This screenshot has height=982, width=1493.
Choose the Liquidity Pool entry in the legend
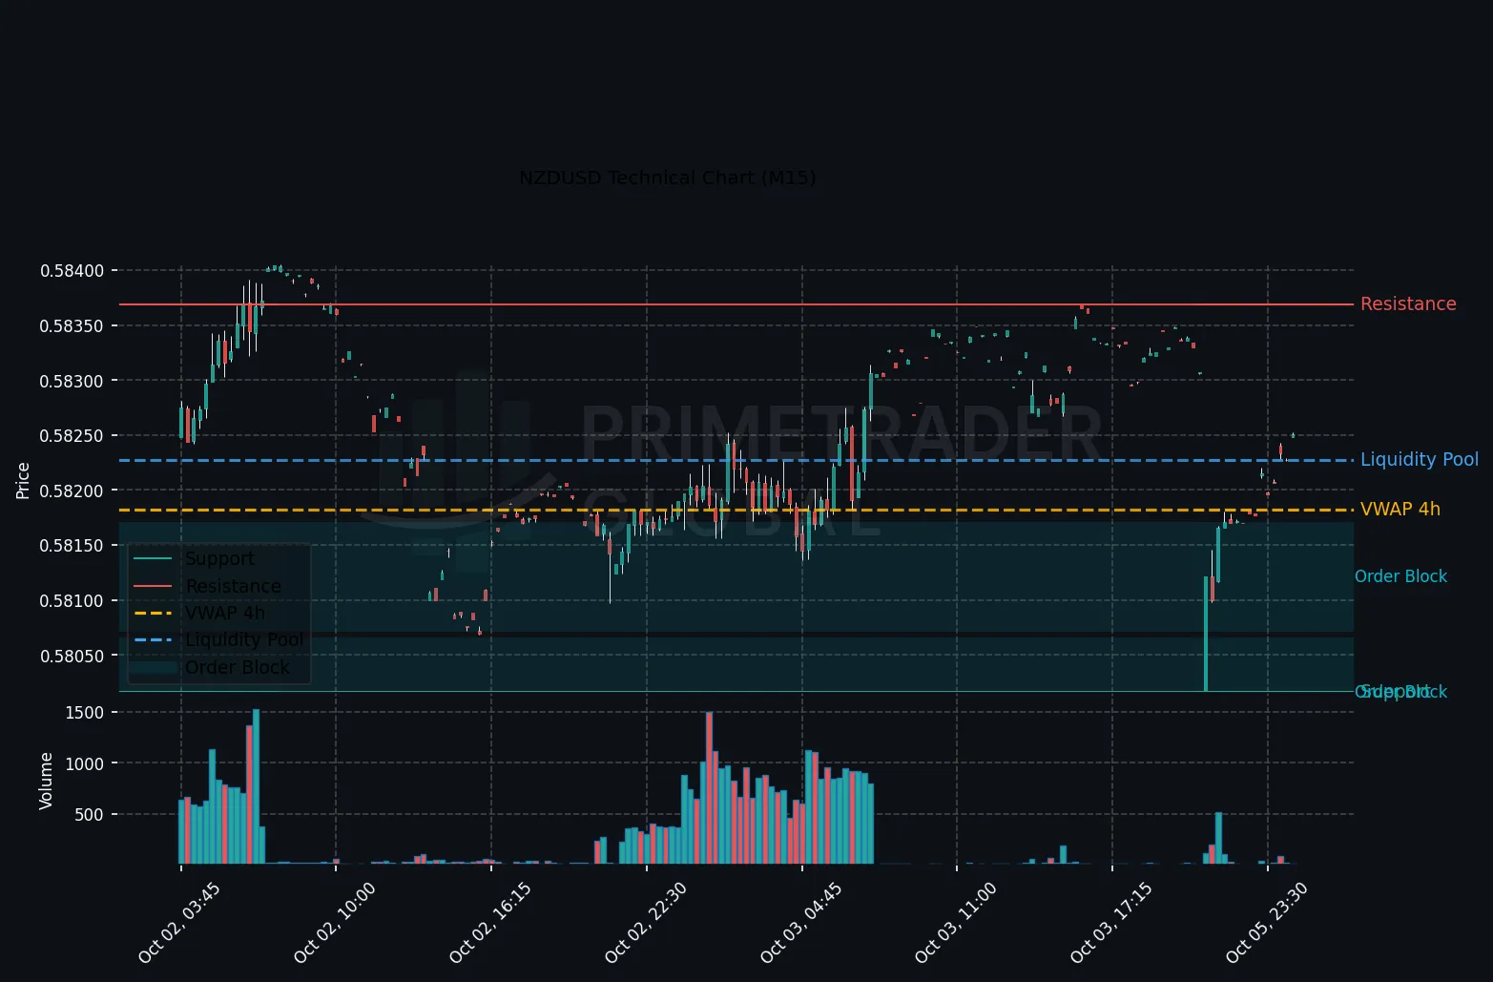pyautogui.click(x=245, y=640)
